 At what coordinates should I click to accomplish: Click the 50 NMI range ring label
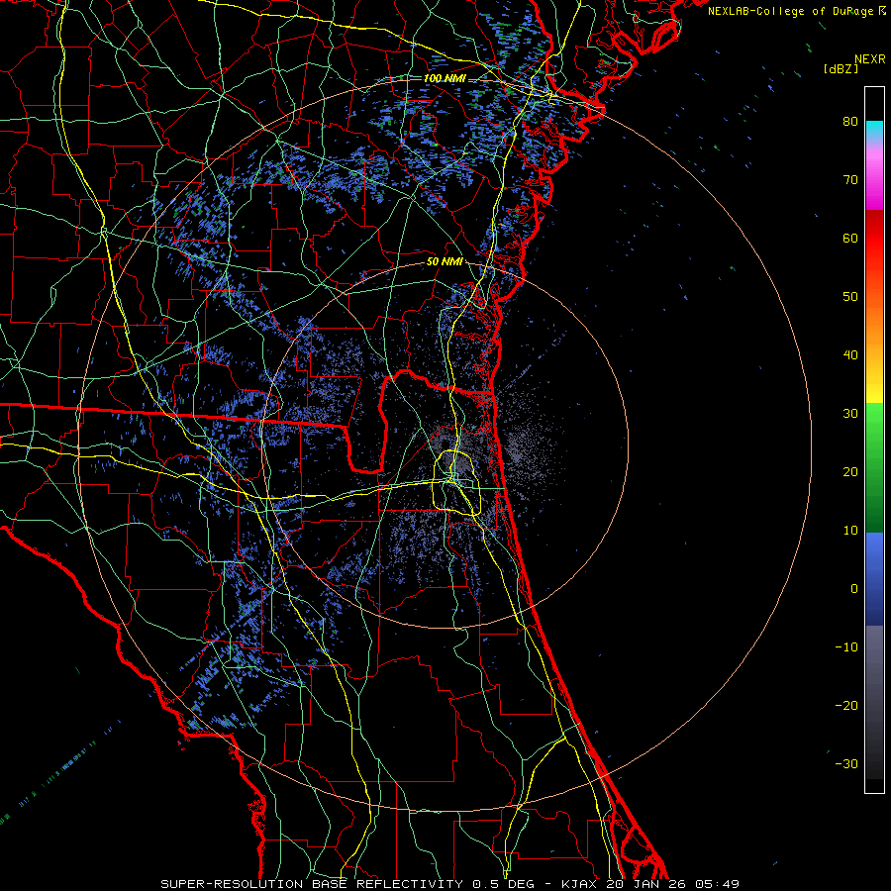445,261
